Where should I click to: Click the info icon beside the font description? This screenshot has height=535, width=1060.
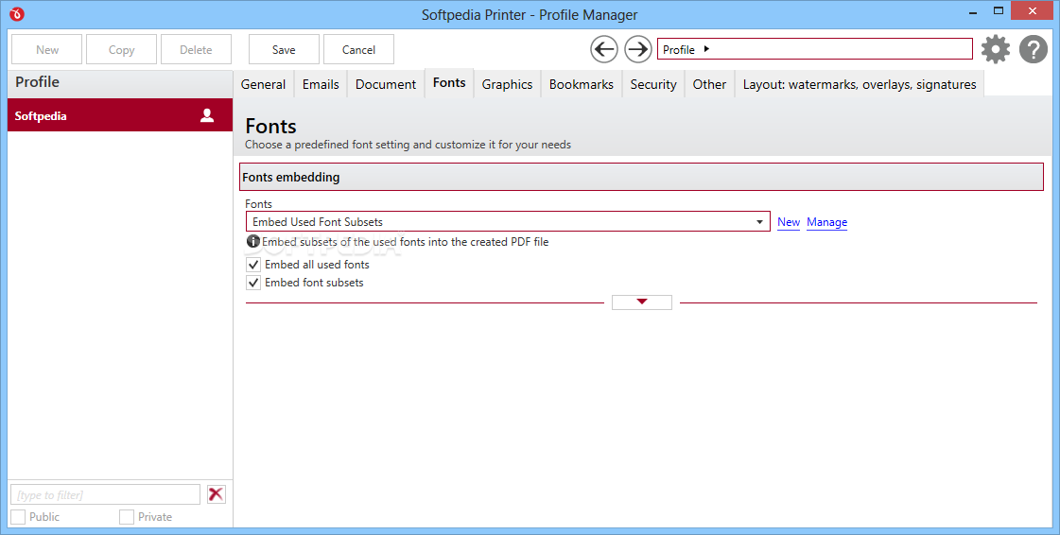[x=252, y=241]
